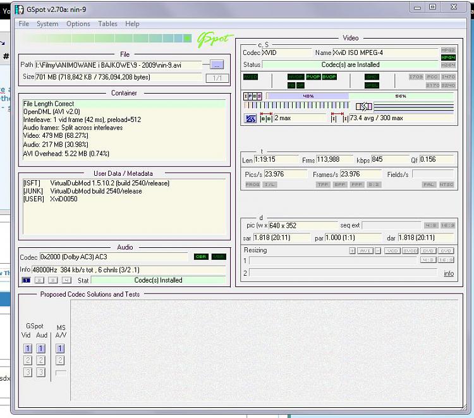Click the GSpot title bar app icon
474x418 pixels.
pos(20,9)
